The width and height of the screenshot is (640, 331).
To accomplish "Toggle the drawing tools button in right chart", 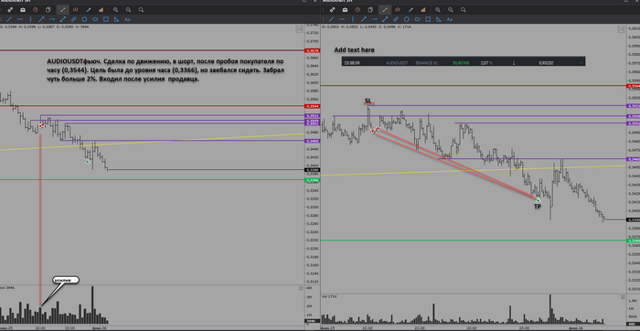I will pyautogui.click(x=385, y=9).
